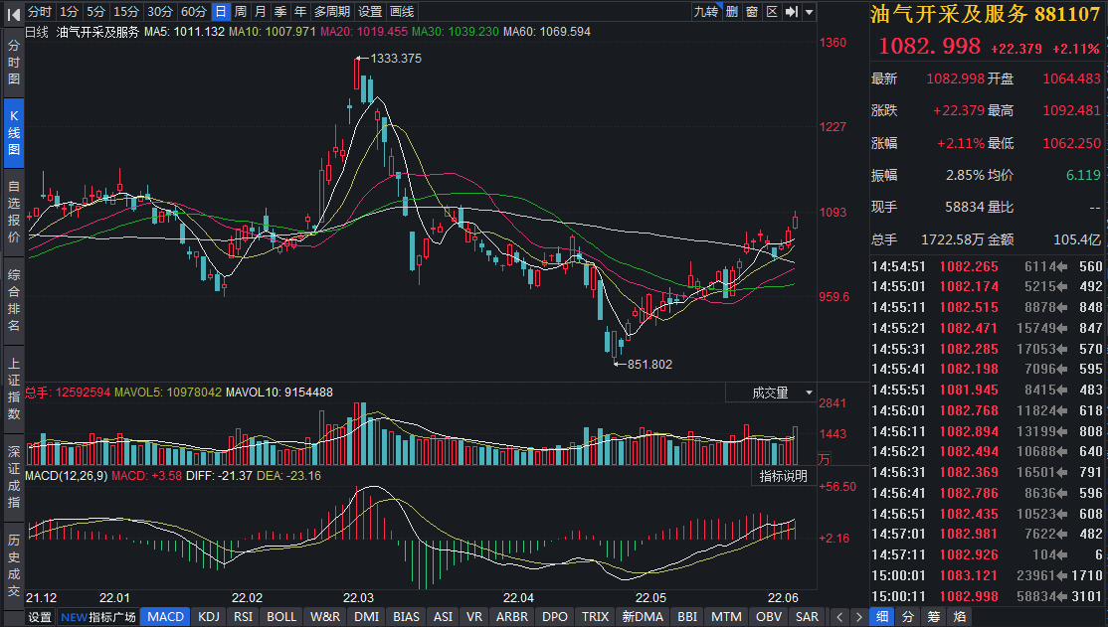
Task: Click the 删 delete icon in toolbar
Action: click(x=732, y=12)
